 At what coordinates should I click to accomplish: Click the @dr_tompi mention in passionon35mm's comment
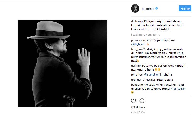[x=138, y=44]
